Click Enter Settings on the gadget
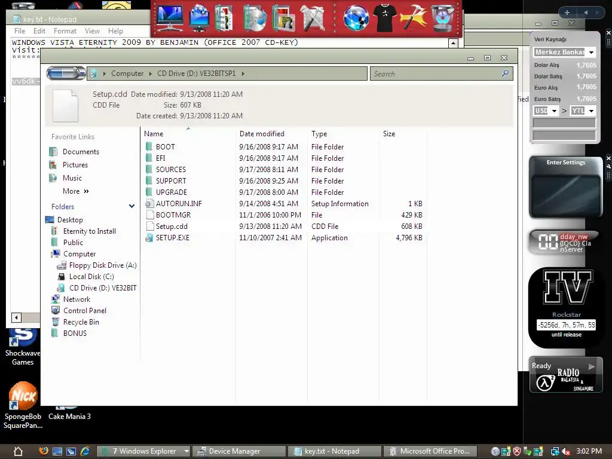 pyautogui.click(x=565, y=163)
